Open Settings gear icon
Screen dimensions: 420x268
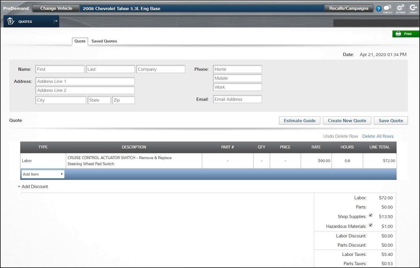[x=400, y=8]
